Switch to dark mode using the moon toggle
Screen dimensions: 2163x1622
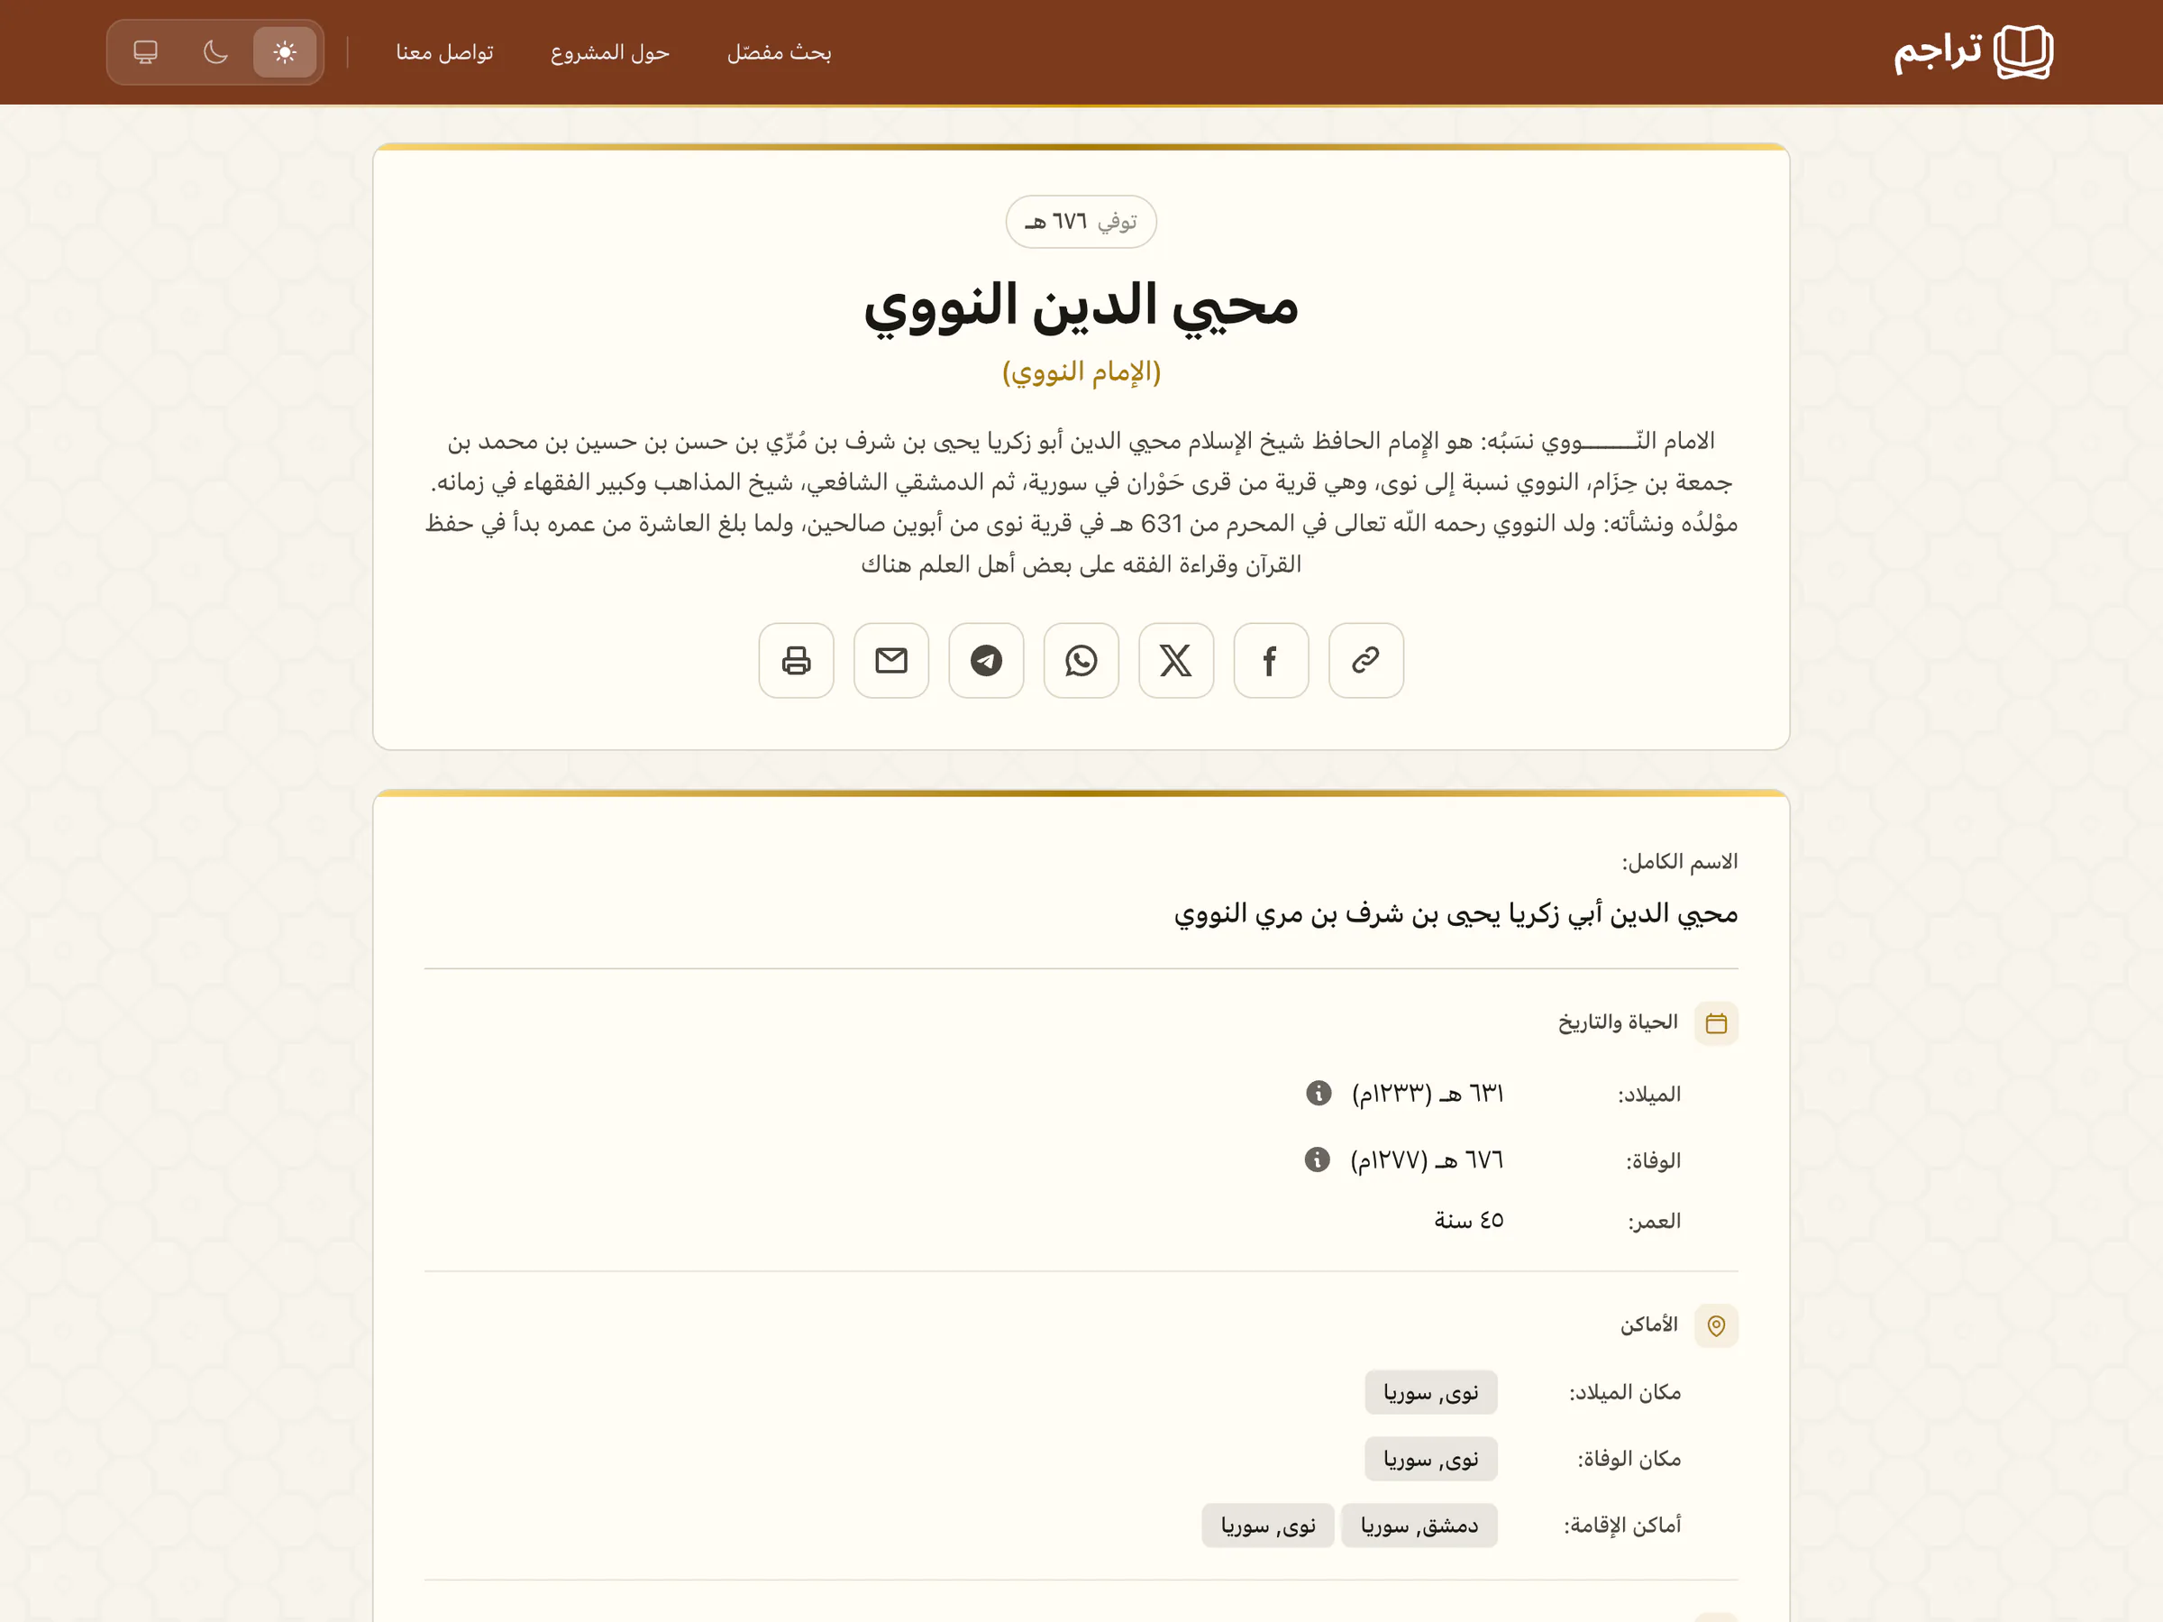(x=215, y=52)
